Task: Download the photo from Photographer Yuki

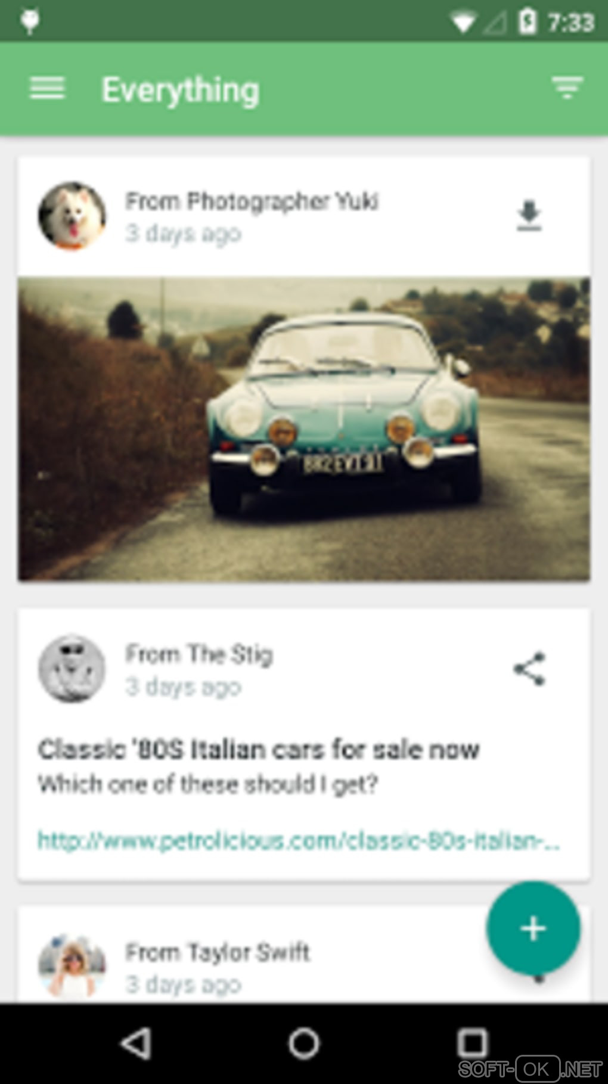Action: [x=529, y=216]
